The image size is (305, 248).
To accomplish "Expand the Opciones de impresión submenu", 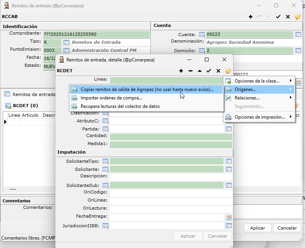I will (259, 117).
